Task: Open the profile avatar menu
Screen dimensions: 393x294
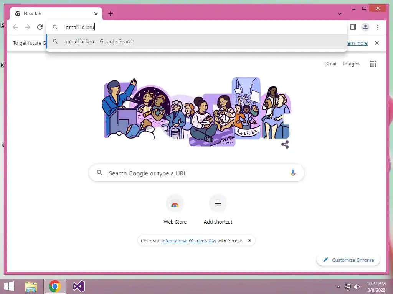Action: [365, 27]
